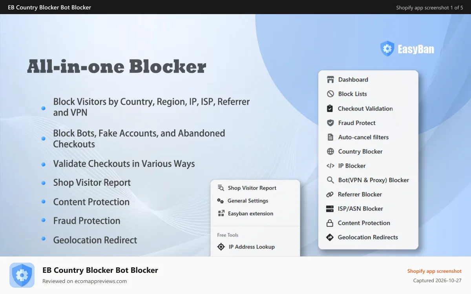Click the Bot(VPN & Proxy) Blocker magnifier icon
The image size is (471, 294).
coord(330,180)
